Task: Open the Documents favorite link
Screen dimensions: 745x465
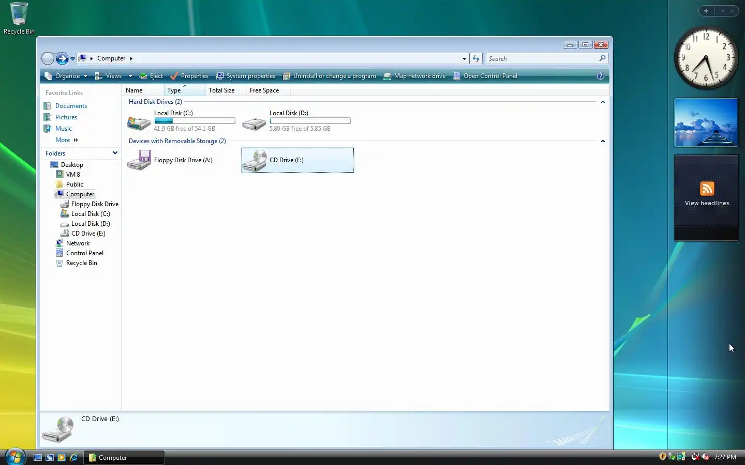Action: click(71, 106)
